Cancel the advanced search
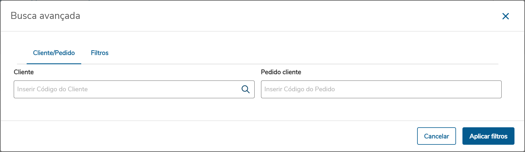Screen dimensions: 525x152 [436, 136]
